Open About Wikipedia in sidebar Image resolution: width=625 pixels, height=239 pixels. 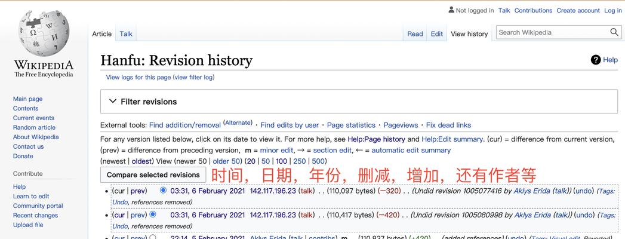(36, 137)
